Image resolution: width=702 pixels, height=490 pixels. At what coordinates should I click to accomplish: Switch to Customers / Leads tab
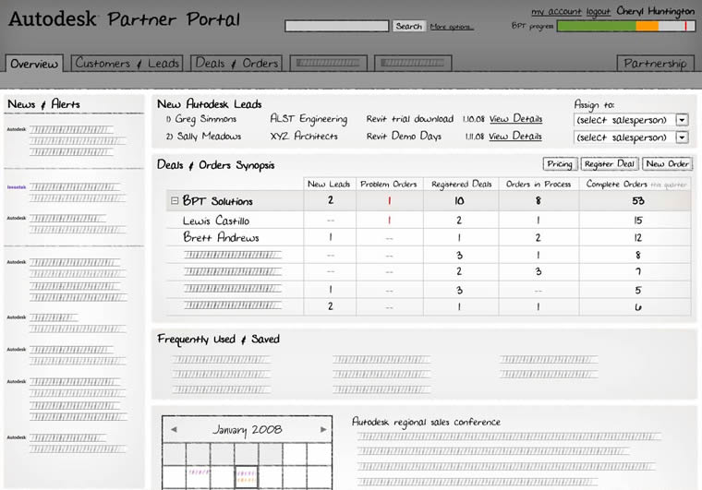click(127, 63)
